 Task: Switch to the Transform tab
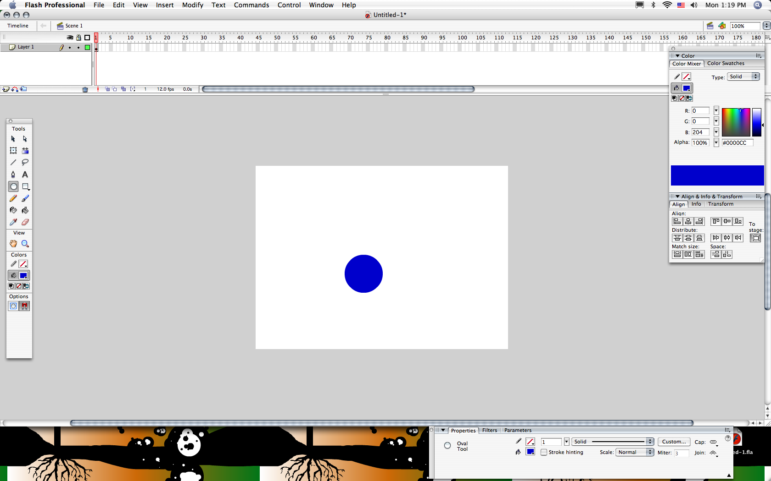click(x=721, y=204)
